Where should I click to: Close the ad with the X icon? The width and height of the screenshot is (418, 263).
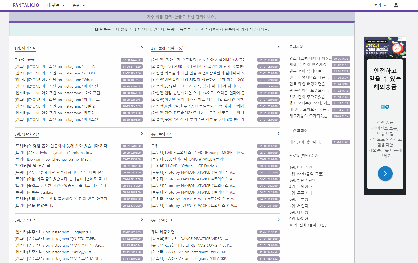pos(404,38)
